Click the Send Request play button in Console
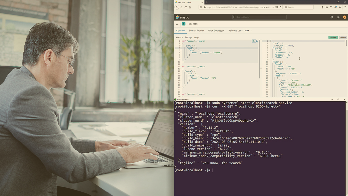The height and width of the screenshot is (196, 348). pyautogui.click(x=254, y=41)
